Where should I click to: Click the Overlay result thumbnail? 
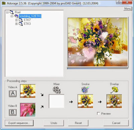(x=114, y=101)
